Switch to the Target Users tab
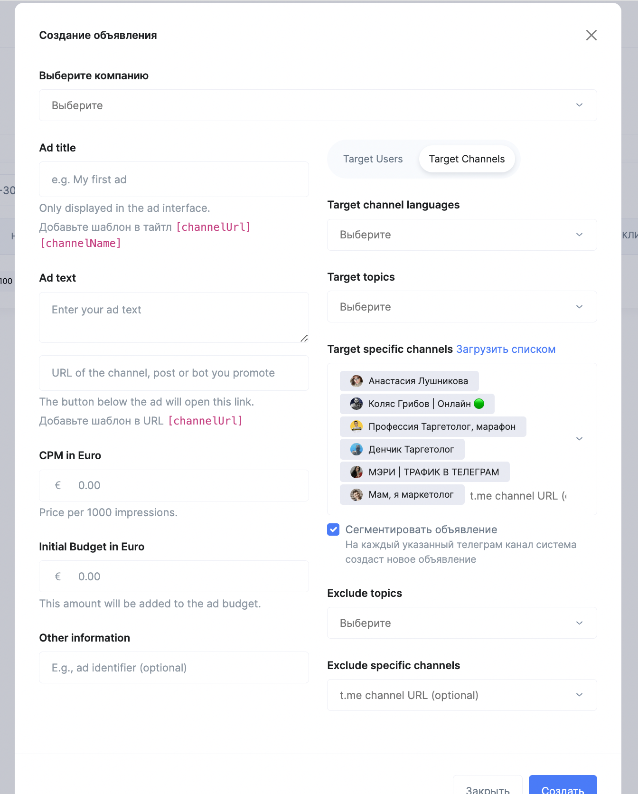638x794 pixels. [x=373, y=159]
